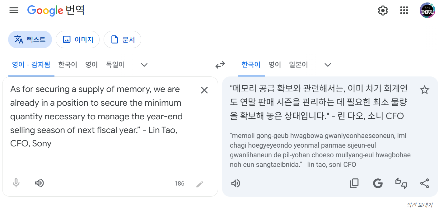The width and height of the screenshot is (439, 216).
Task: Select 독일어 as source language
Action: 115,65
